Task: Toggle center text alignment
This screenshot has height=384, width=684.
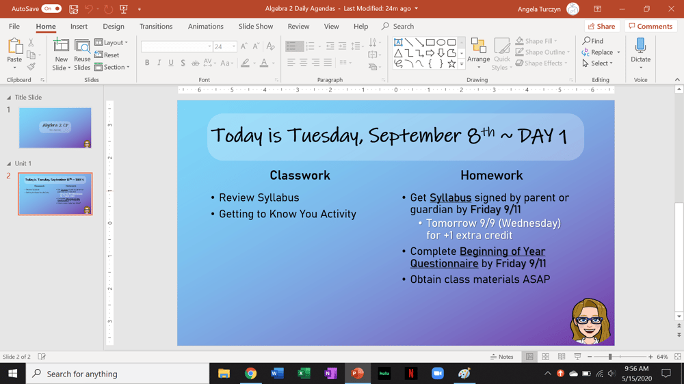Action: tap(303, 63)
